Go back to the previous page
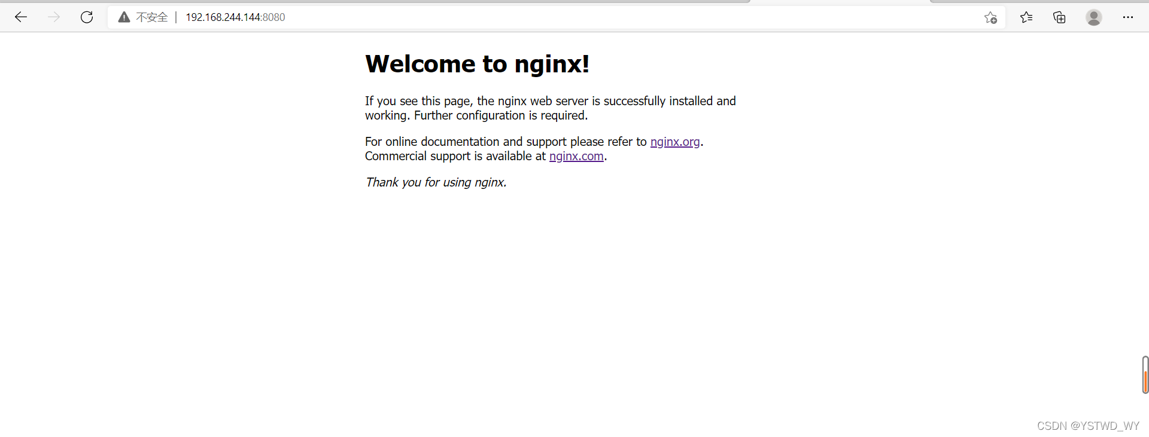The image size is (1149, 437). (x=21, y=17)
